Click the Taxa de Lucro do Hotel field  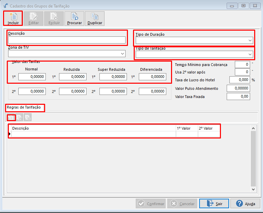[240, 80]
